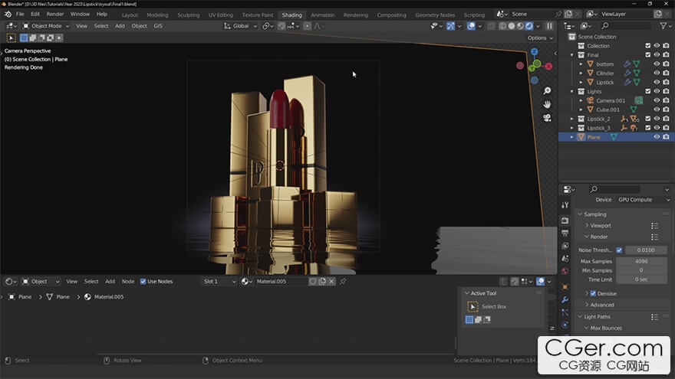
Task: Click the zoom magnifier in the viewport
Action: click(x=547, y=91)
